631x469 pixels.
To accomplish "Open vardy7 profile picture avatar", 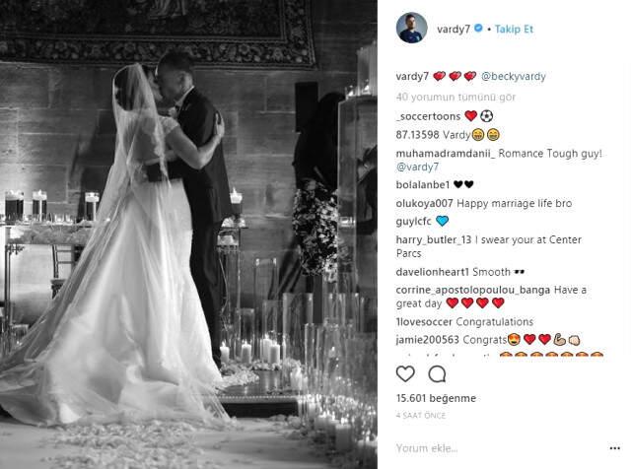I will (412, 28).
